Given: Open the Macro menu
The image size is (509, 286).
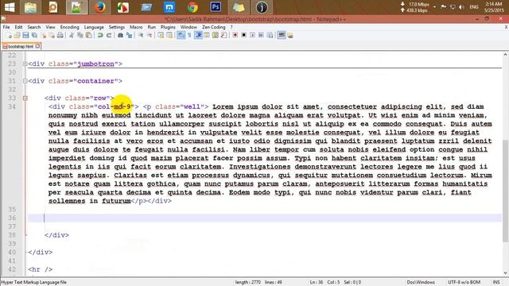Looking at the screenshot, I should click(x=136, y=27).
